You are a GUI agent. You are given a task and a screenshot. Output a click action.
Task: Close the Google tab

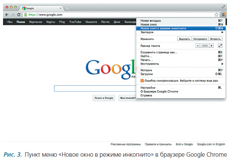click(x=60, y=8)
